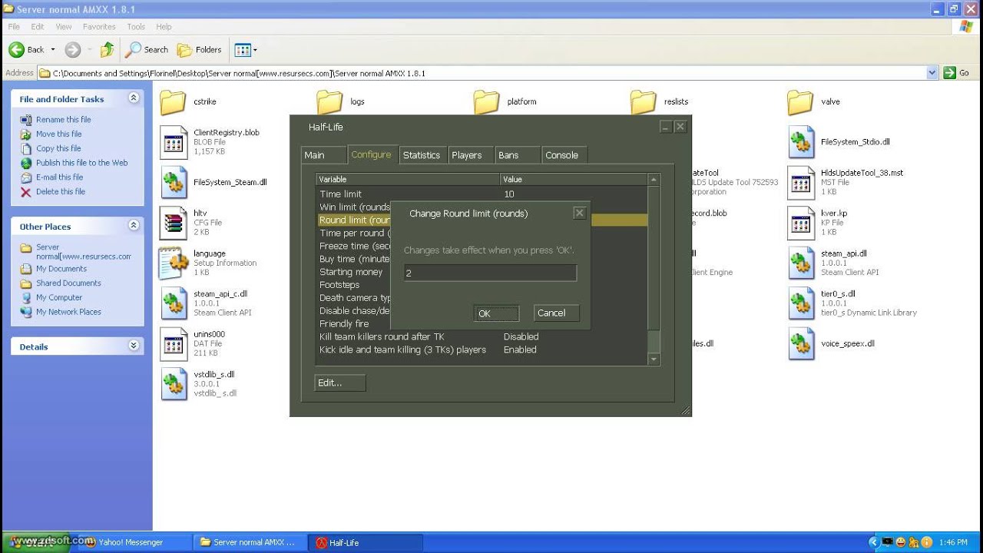Viewport: 983px width, 553px height.
Task: Open the address bar dropdown arrow
Action: 932,73
